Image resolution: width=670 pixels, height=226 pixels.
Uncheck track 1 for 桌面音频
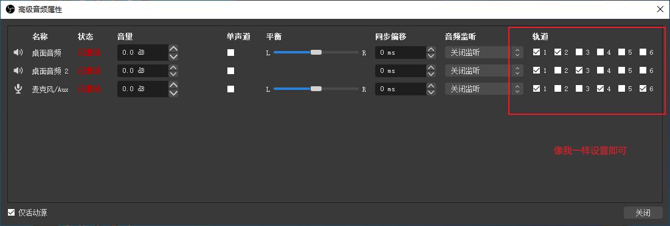click(x=536, y=52)
